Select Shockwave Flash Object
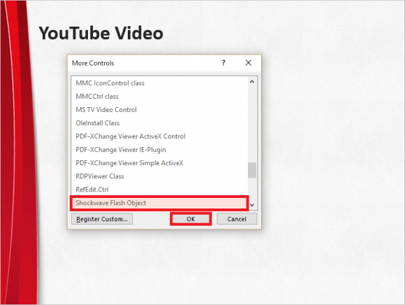The image size is (405, 305). tap(159, 203)
